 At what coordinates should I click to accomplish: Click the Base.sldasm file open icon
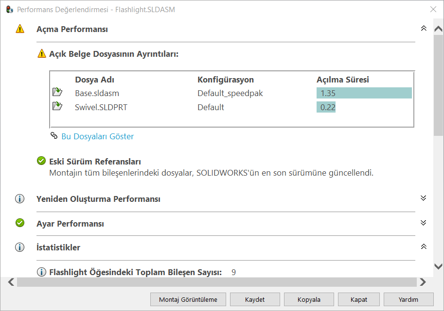click(57, 93)
